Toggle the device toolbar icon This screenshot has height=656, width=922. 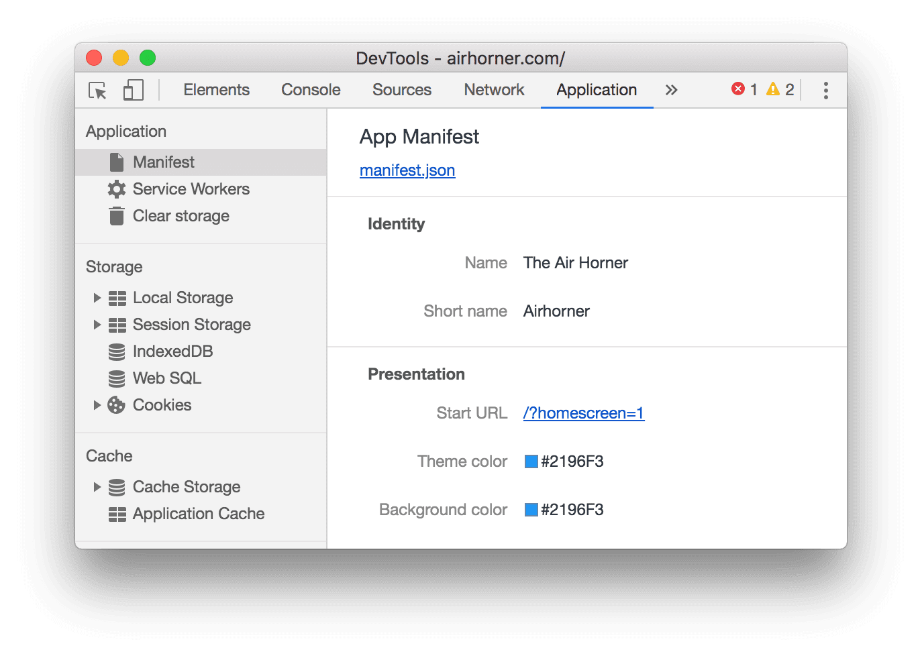(x=133, y=89)
